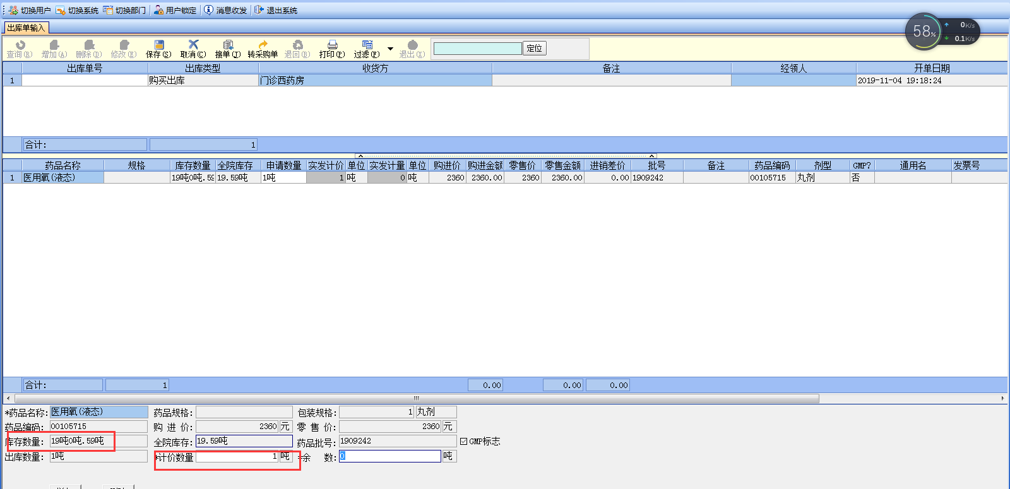
Task: Click the 门诊西药房 recipient cell
Action: pos(375,80)
